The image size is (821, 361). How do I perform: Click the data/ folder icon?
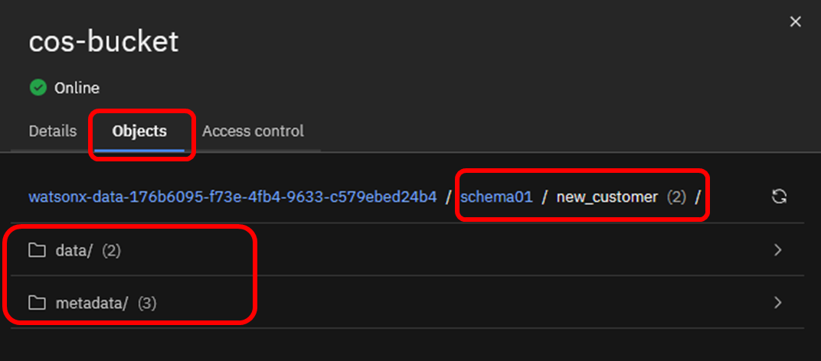37,250
